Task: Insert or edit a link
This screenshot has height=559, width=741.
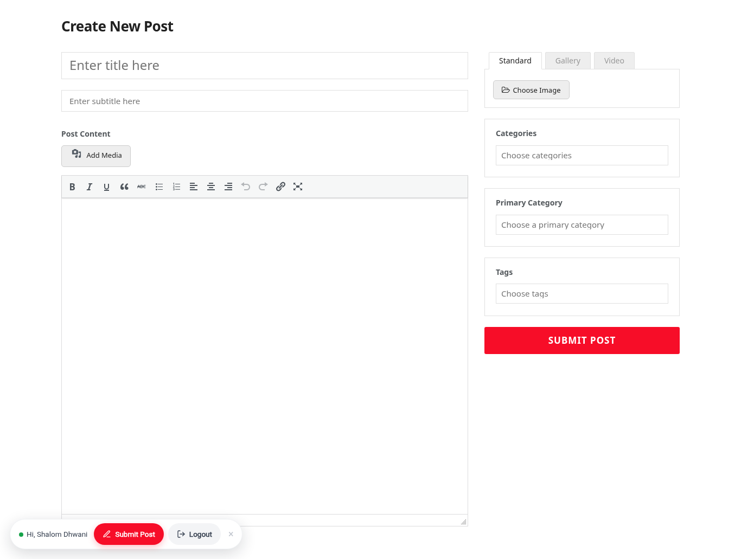Action: tap(280, 187)
